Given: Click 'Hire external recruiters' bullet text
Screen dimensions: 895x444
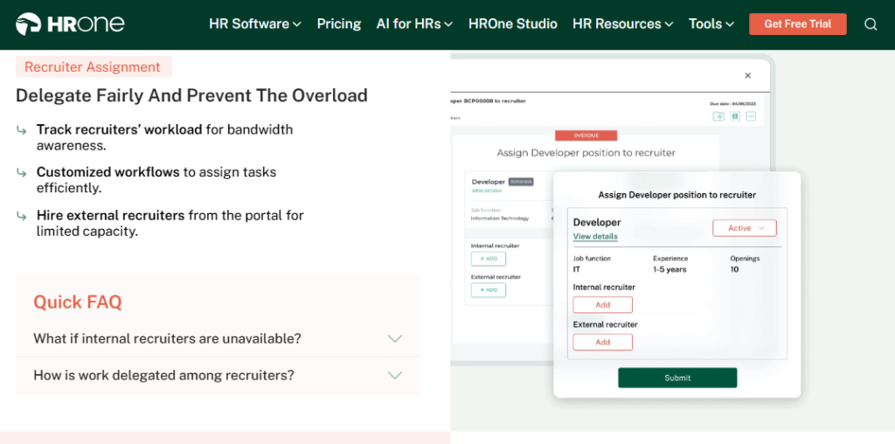Looking at the screenshot, I should pos(111,215).
